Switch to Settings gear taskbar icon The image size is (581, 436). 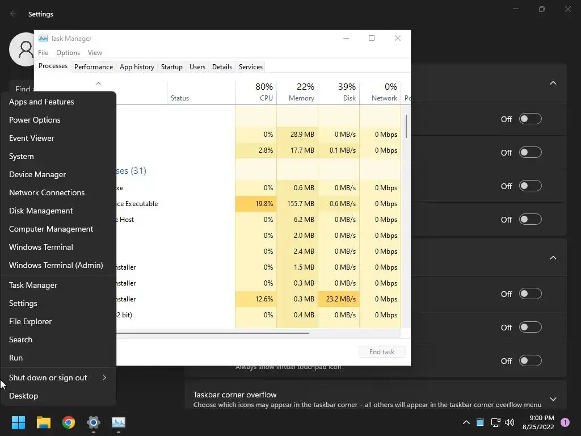click(x=94, y=422)
